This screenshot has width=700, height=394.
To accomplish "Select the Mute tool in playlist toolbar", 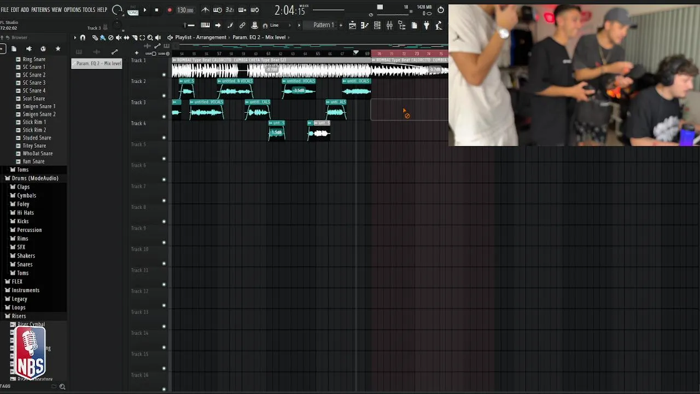I will pos(119,37).
